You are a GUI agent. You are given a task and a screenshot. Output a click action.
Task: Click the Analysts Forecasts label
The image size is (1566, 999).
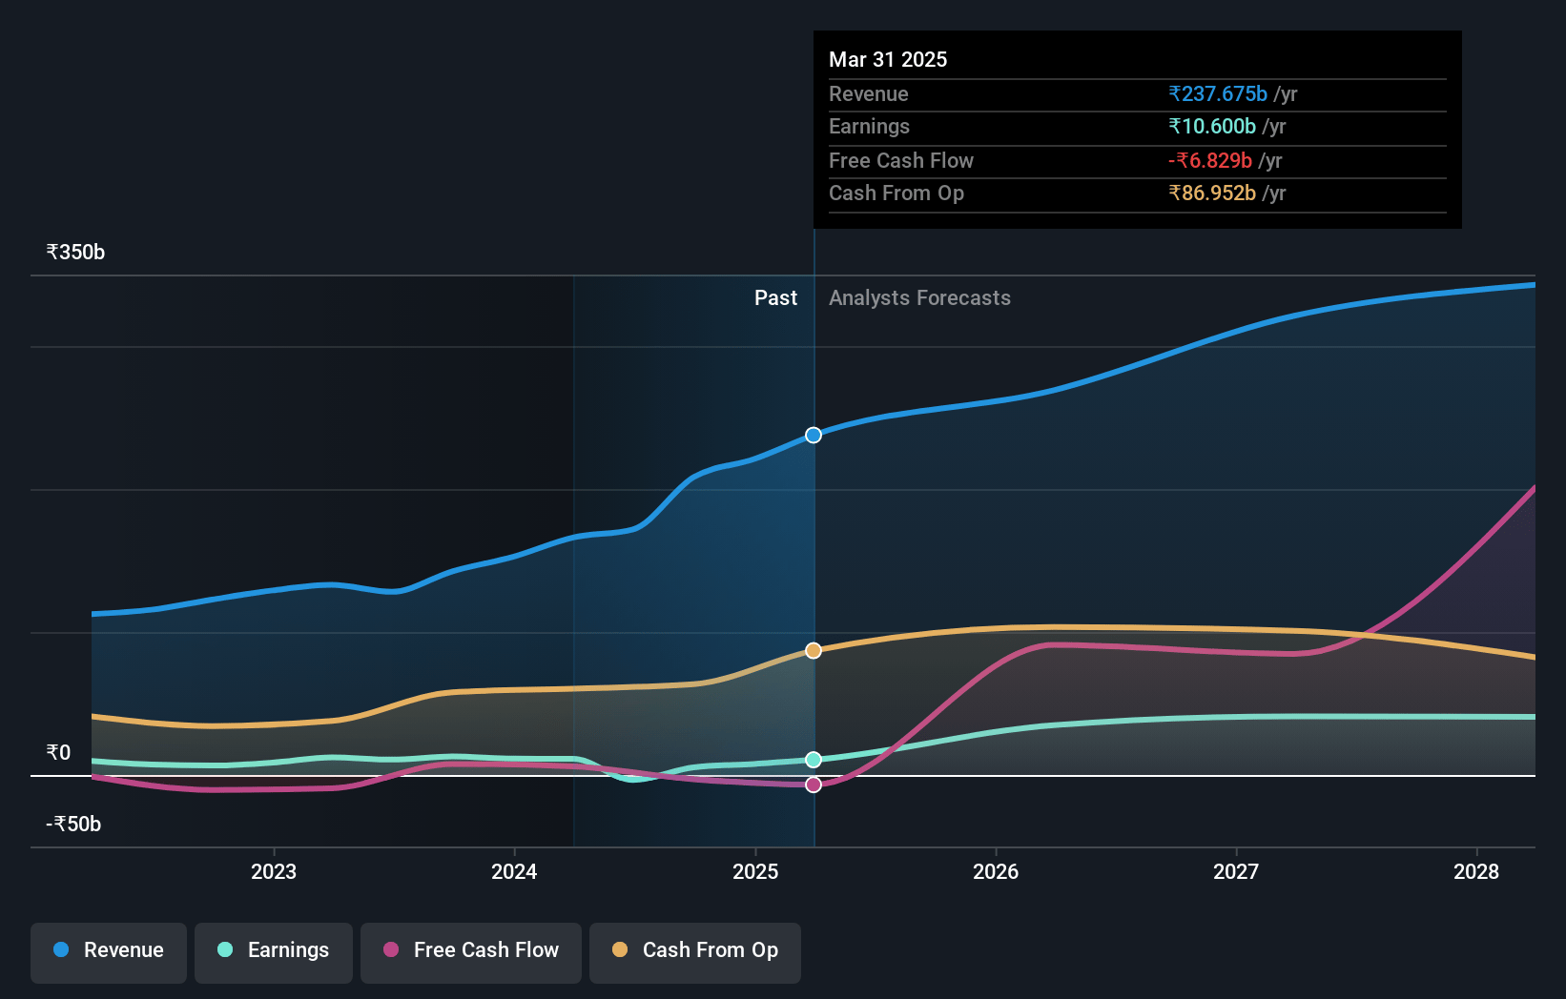tap(919, 297)
